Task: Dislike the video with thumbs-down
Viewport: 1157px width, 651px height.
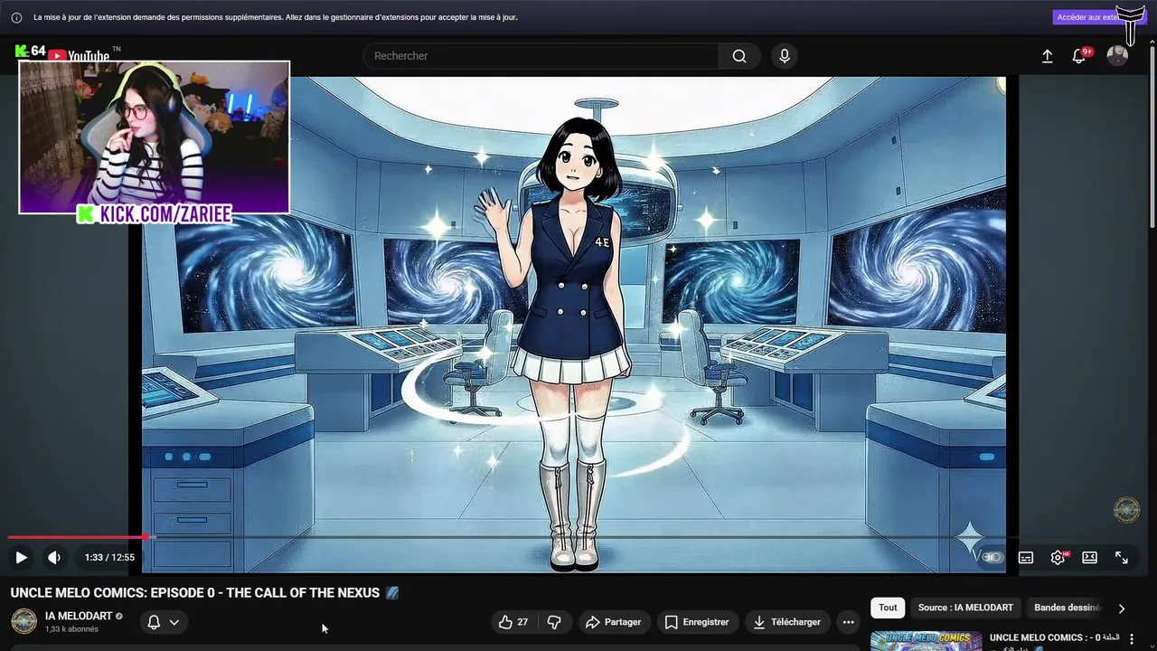Action: click(554, 622)
